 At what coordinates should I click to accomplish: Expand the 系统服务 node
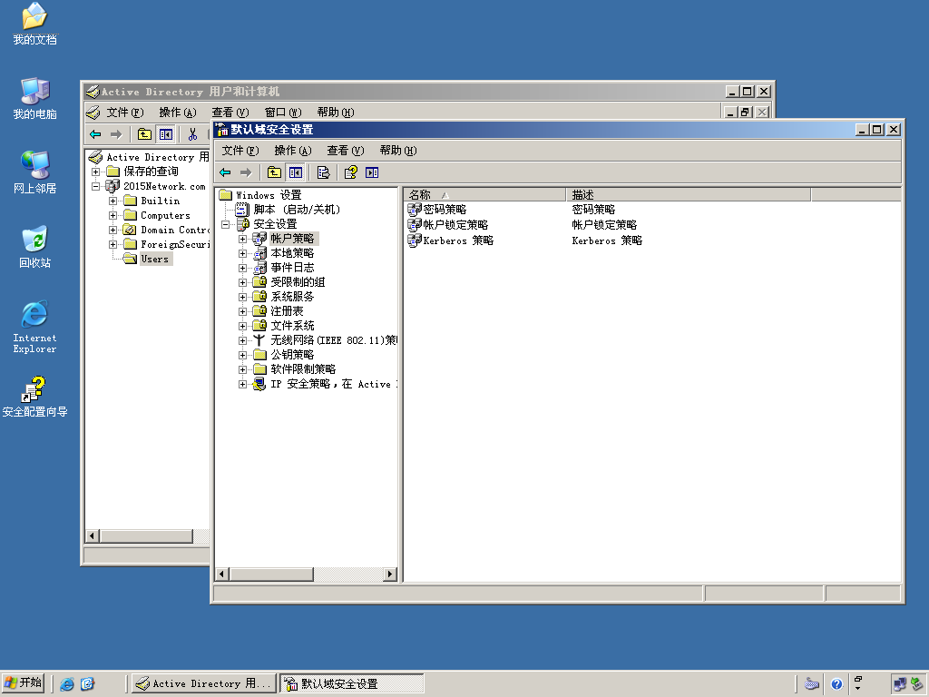(242, 297)
